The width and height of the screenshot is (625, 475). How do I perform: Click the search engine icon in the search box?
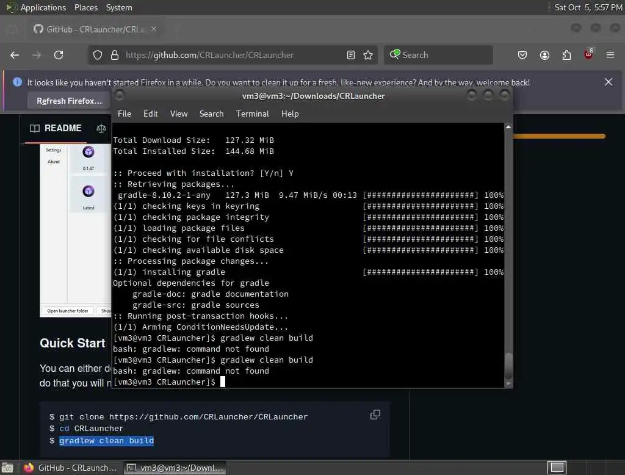[x=395, y=54]
